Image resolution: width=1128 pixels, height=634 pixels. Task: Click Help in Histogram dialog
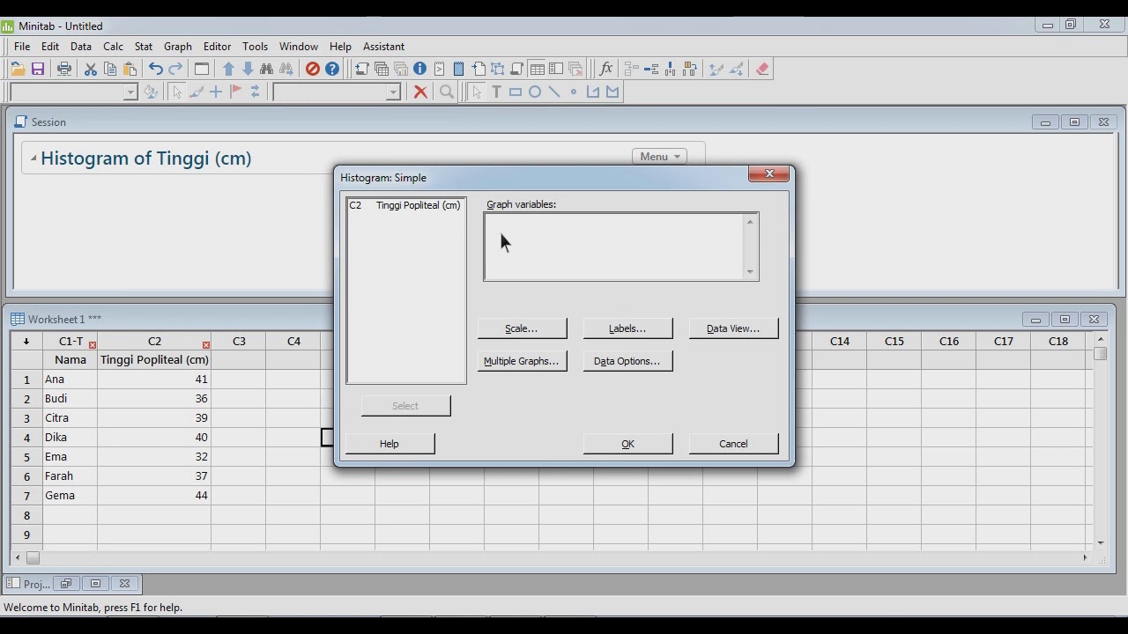[x=390, y=444]
